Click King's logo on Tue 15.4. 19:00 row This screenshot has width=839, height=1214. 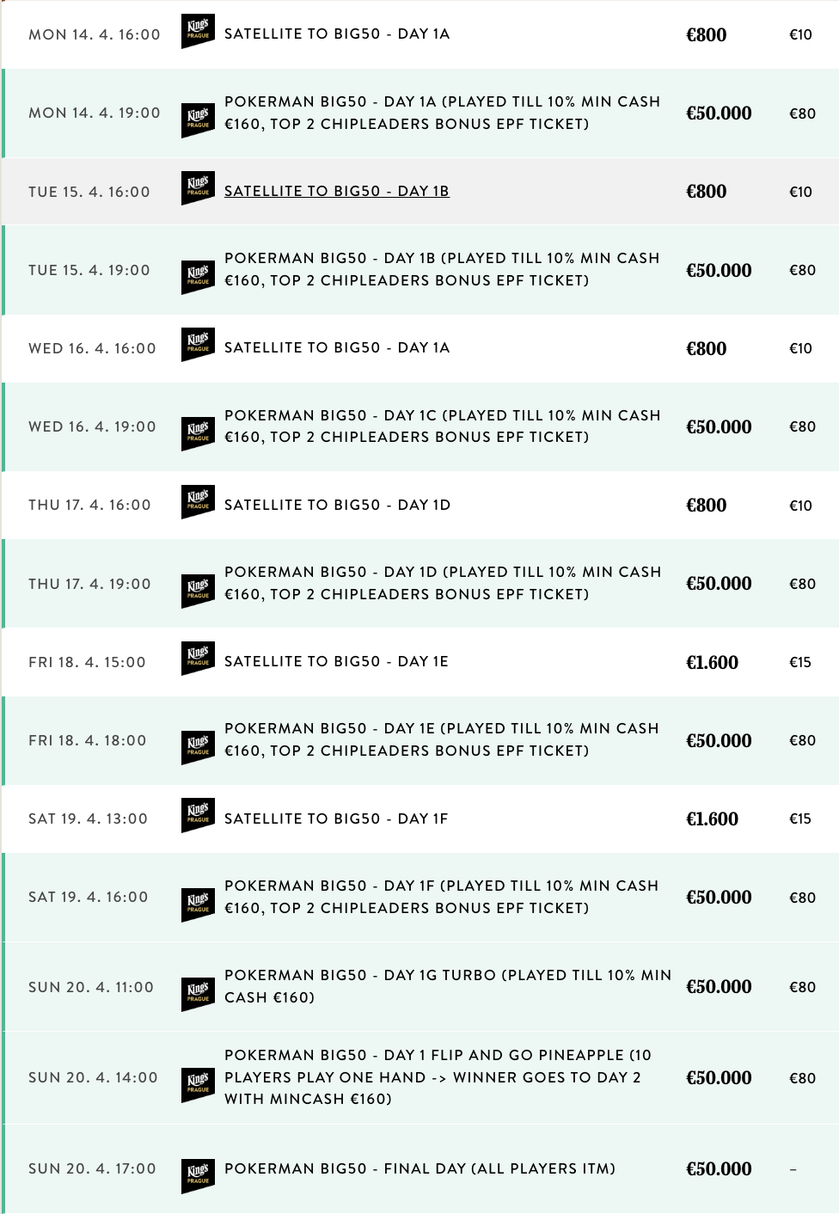(x=198, y=277)
